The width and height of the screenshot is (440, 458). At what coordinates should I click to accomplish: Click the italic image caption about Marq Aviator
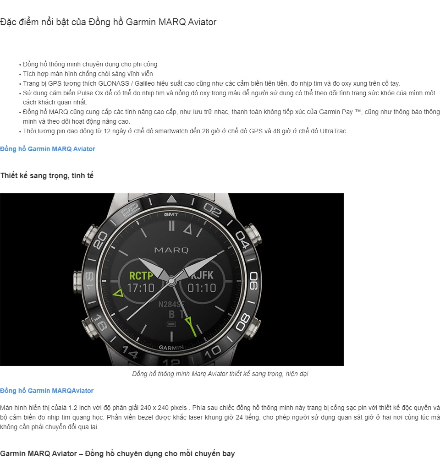click(x=220, y=374)
